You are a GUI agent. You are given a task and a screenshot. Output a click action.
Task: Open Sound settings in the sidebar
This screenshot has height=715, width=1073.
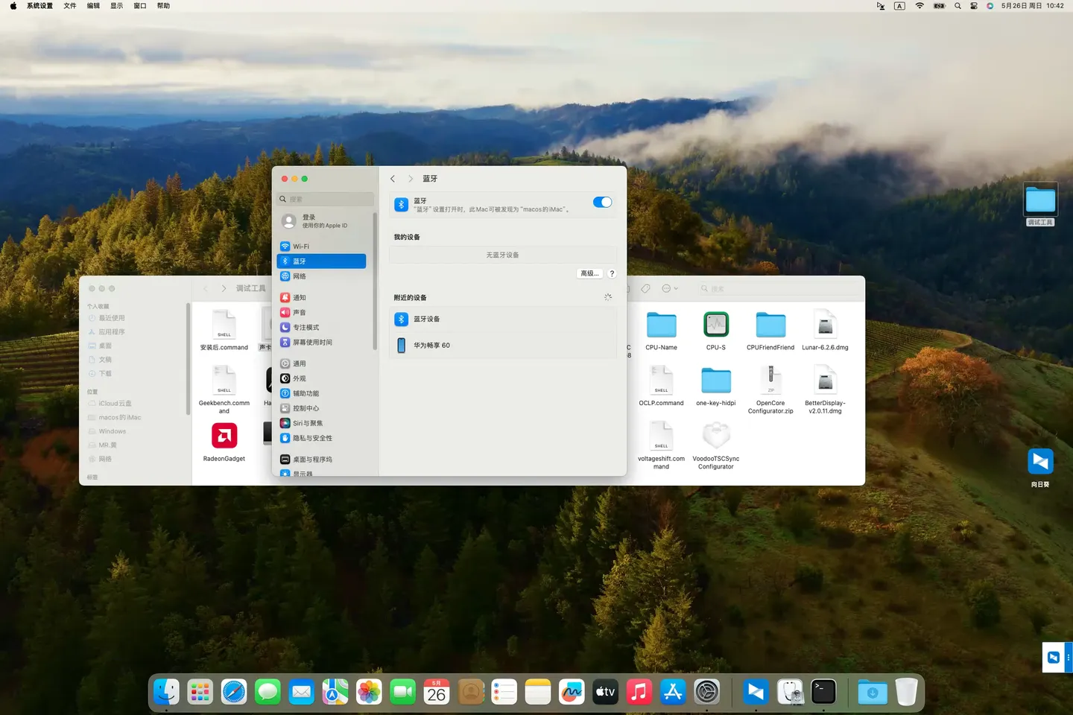pos(300,313)
